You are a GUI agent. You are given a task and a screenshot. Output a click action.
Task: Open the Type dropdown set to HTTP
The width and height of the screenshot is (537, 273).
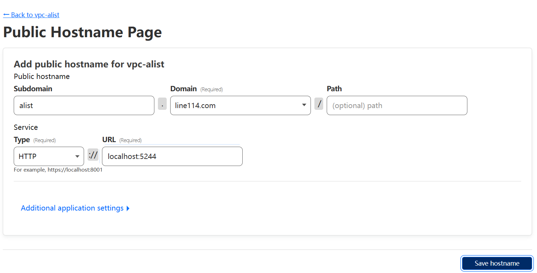click(49, 156)
